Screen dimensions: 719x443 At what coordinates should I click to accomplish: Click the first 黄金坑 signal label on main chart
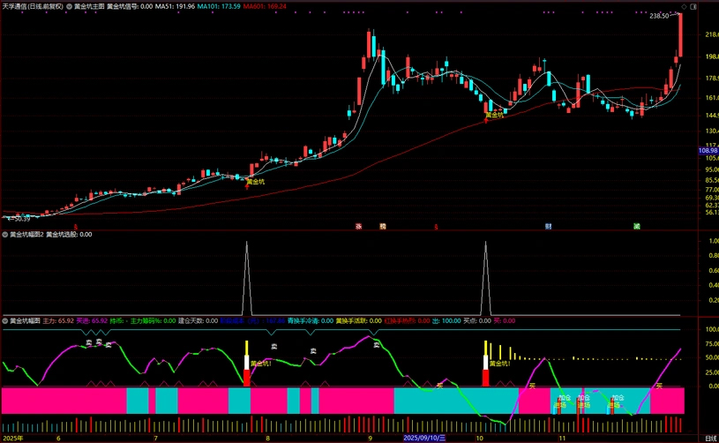tap(254, 181)
